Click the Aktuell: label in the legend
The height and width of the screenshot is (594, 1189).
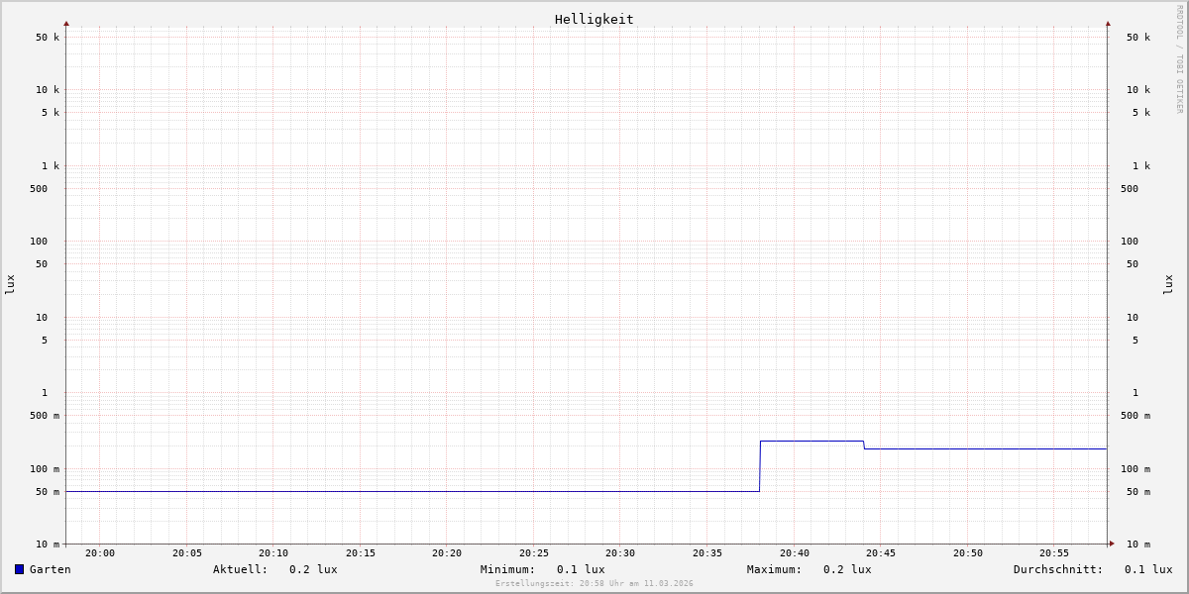tap(241, 569)
